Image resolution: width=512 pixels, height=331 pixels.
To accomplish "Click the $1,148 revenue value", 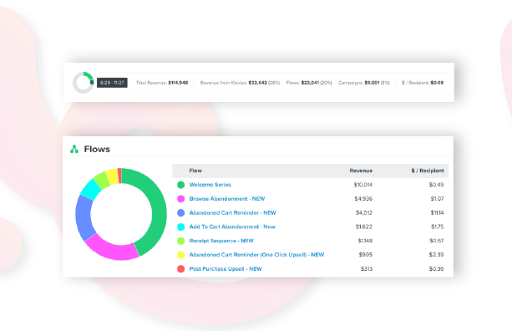I will tap(365, 241).
